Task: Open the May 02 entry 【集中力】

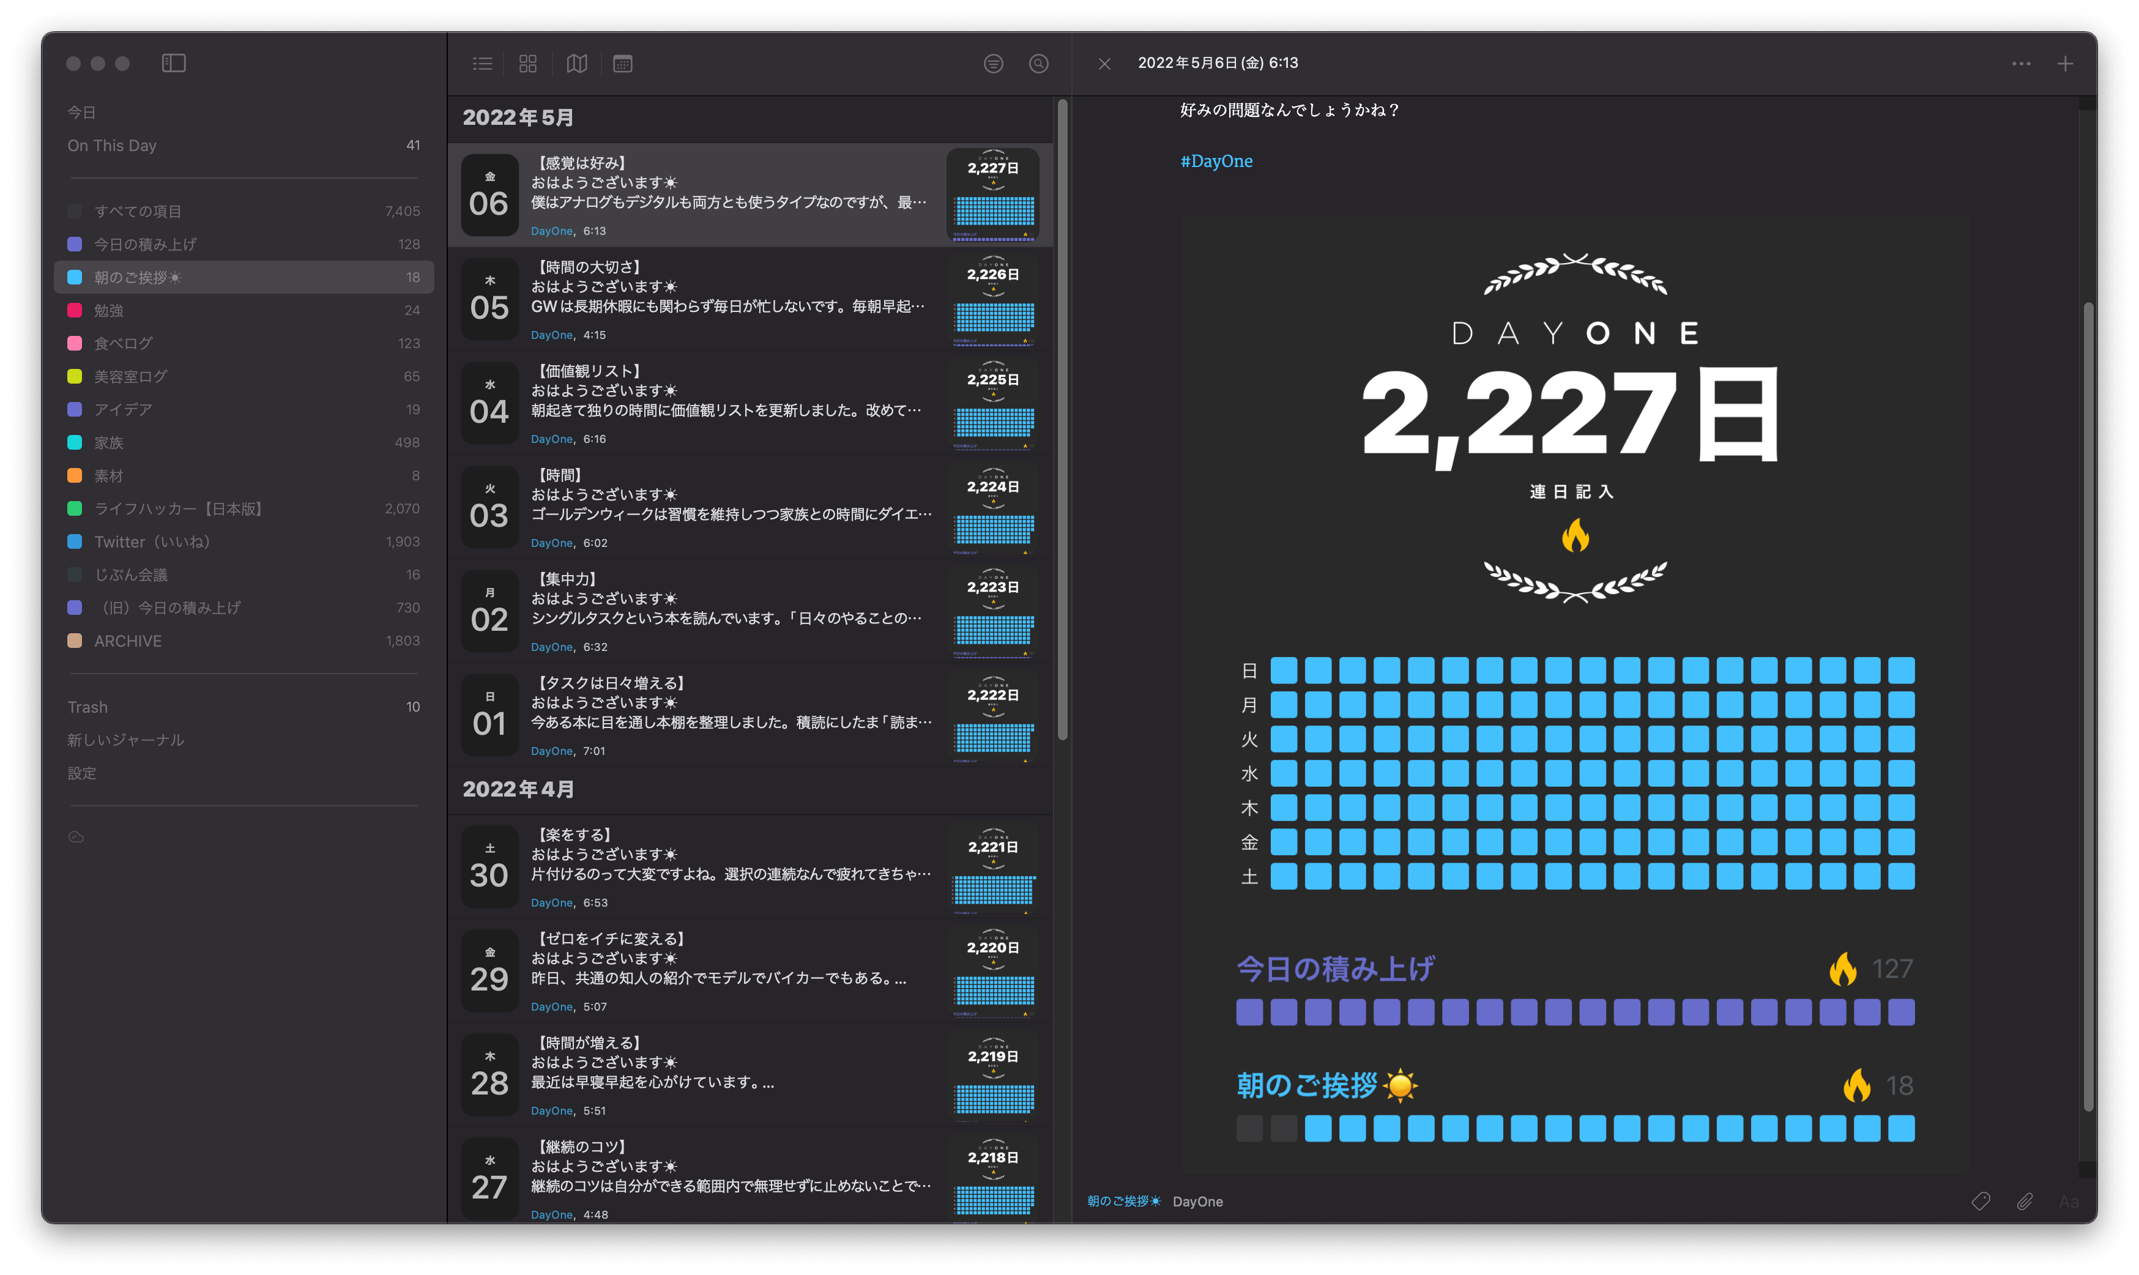Action: (750, 612)
